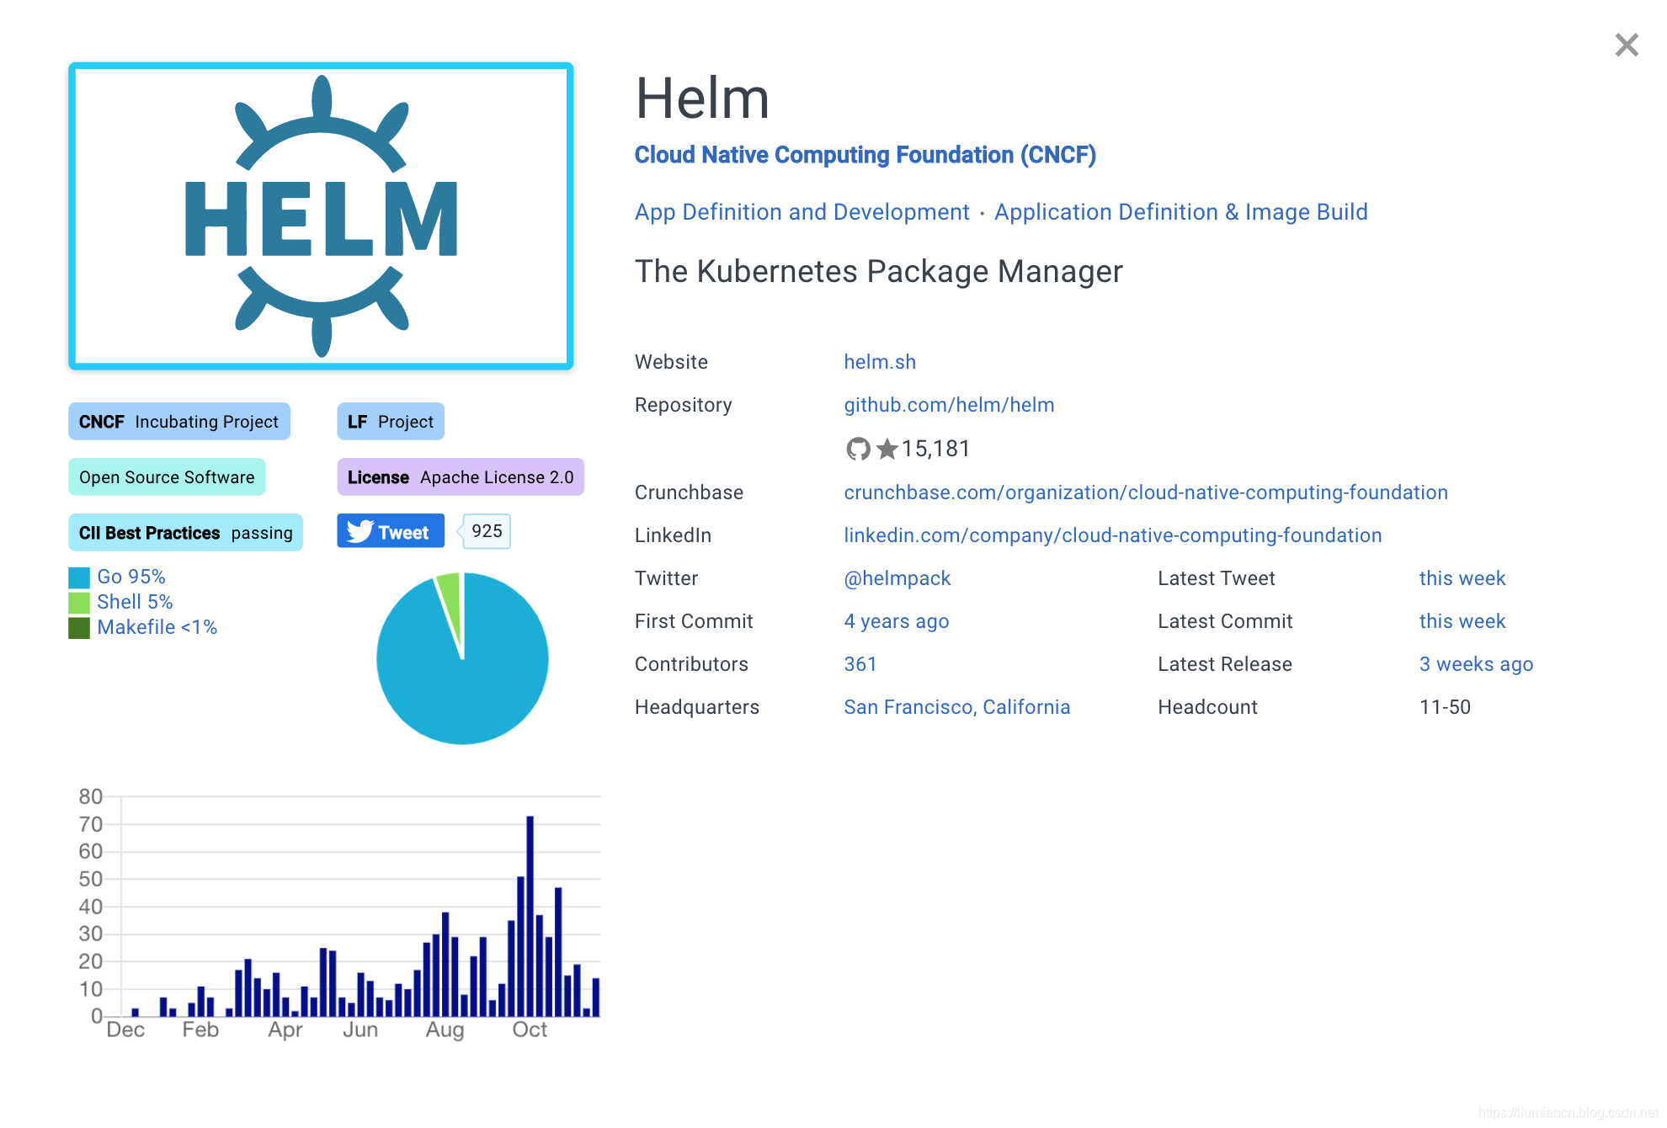
Task: Open the LinkedIn company link
Action: tap(1112, 535)
